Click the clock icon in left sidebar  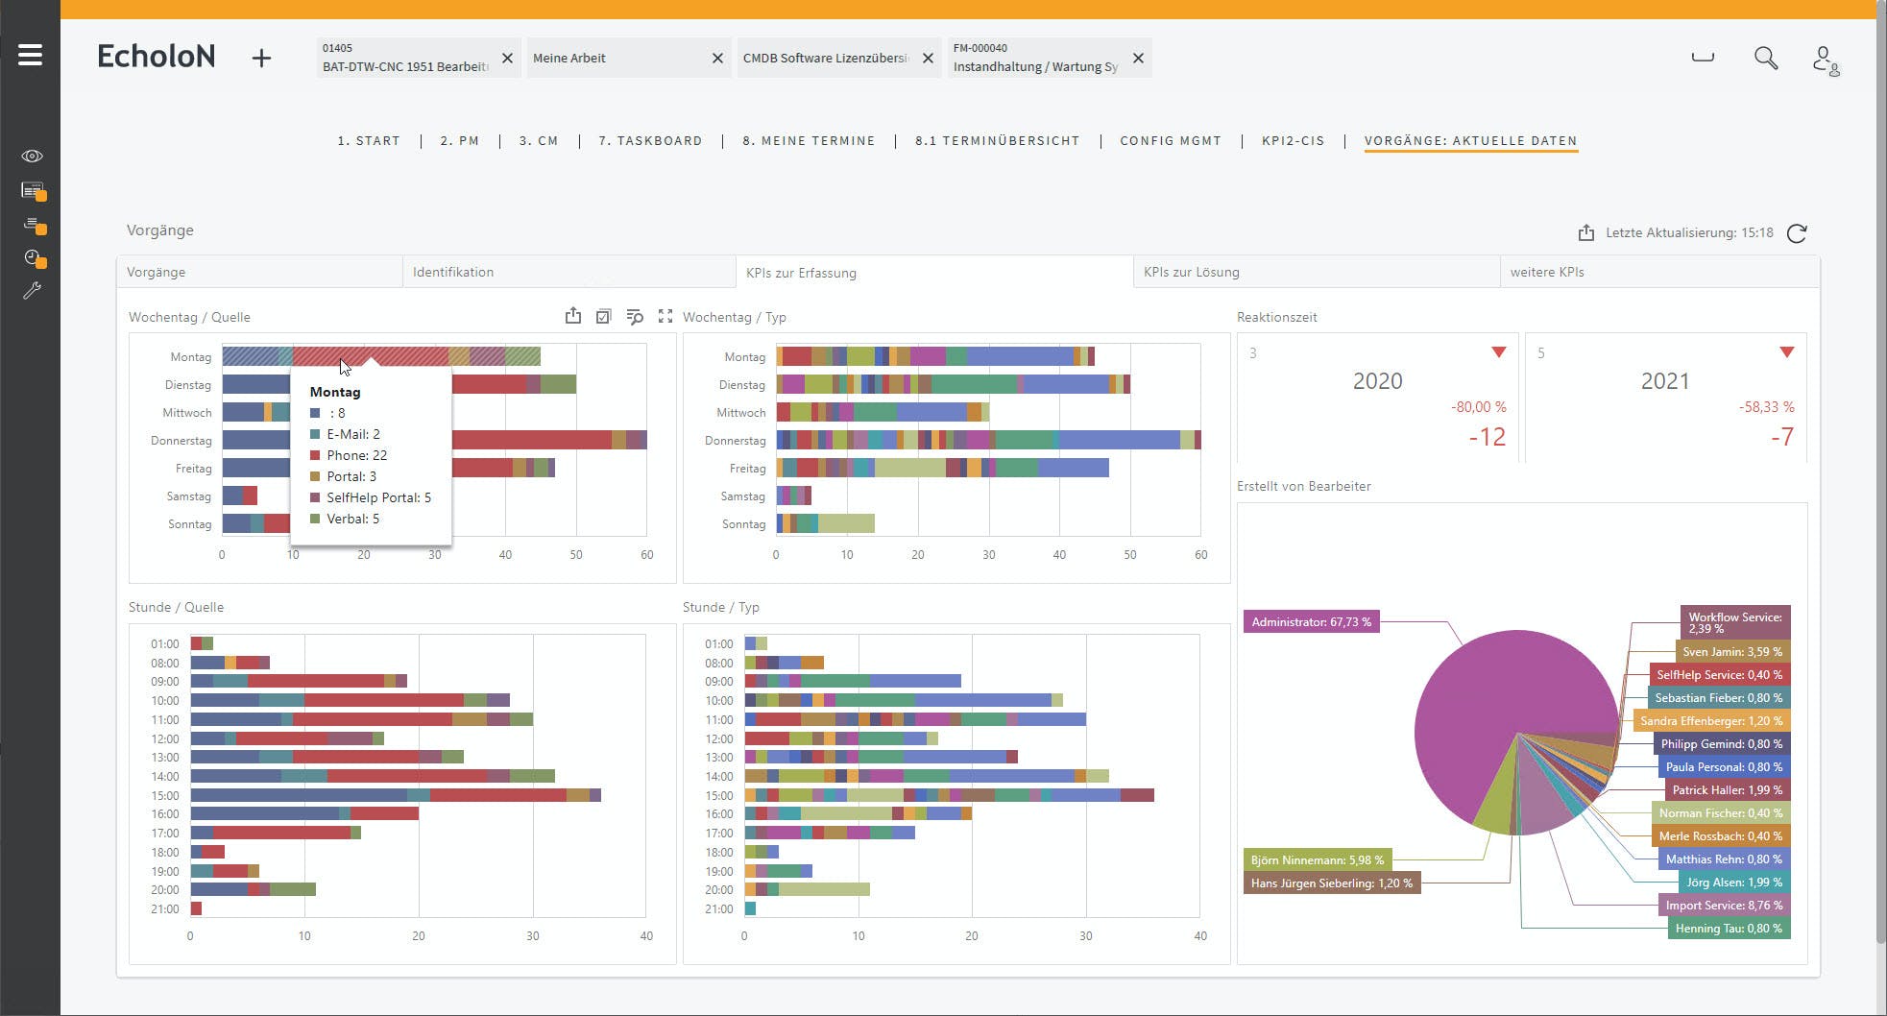click(34, 258)
